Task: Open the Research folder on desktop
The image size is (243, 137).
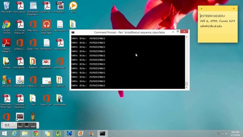Action: tap(33, 63)
